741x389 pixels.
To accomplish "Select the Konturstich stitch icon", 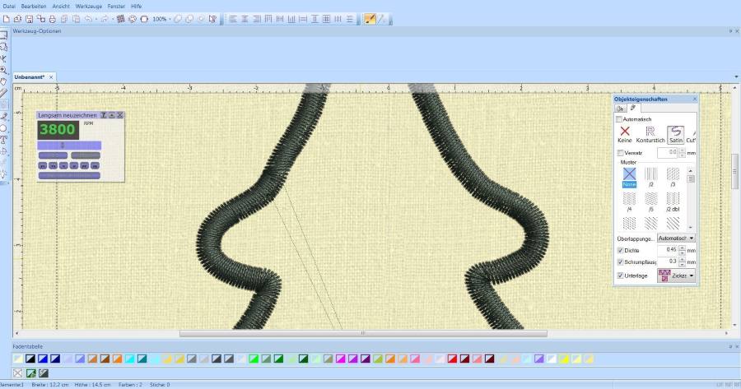I will click(650, 134).
